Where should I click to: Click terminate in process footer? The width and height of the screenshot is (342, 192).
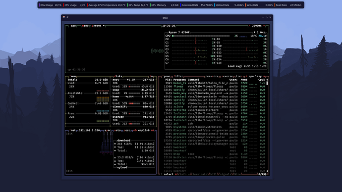[200, 174]
